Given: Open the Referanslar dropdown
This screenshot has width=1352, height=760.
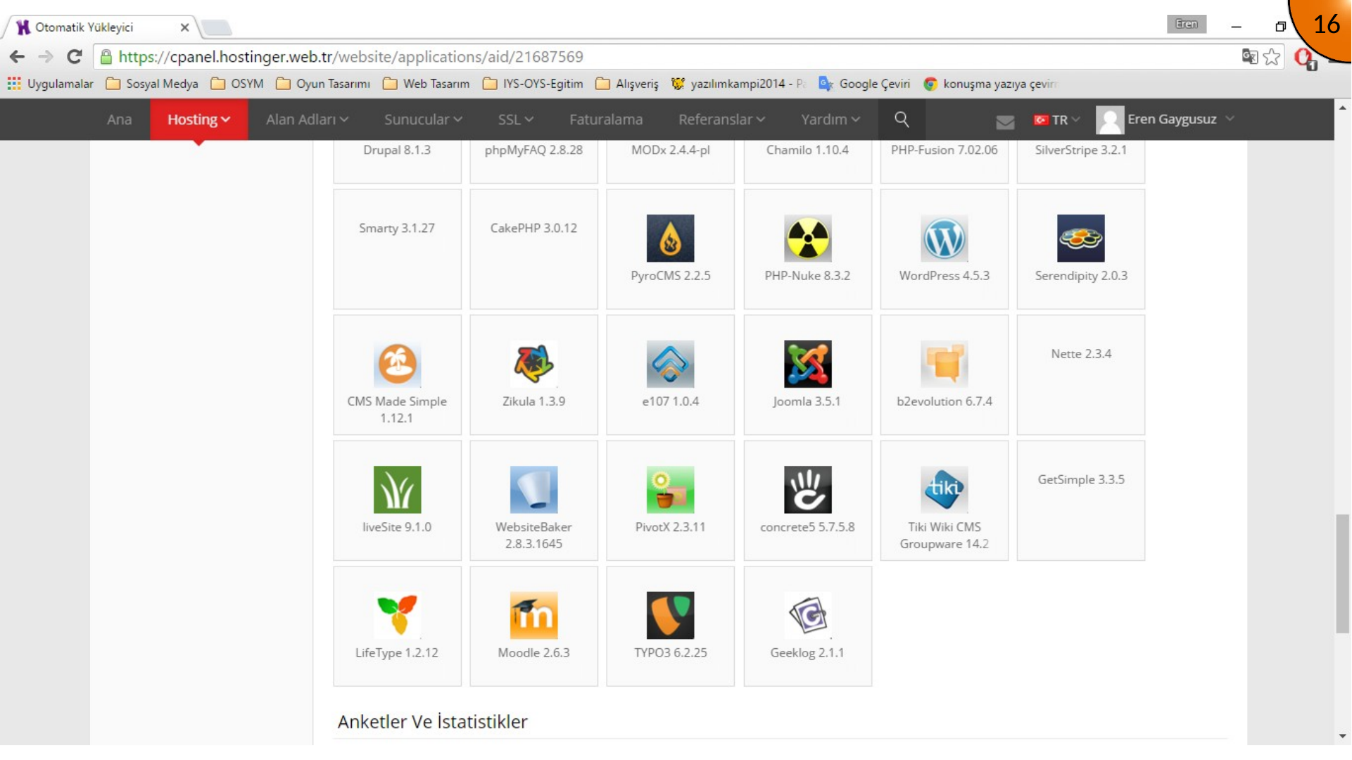Looking at the screenshot, I should coord(721,119).
